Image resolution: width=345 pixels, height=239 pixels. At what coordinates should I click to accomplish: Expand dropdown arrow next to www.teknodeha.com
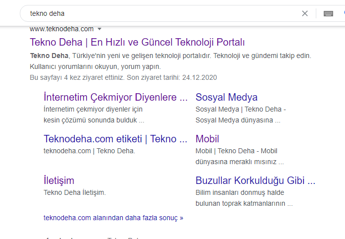tap(99, 29)
